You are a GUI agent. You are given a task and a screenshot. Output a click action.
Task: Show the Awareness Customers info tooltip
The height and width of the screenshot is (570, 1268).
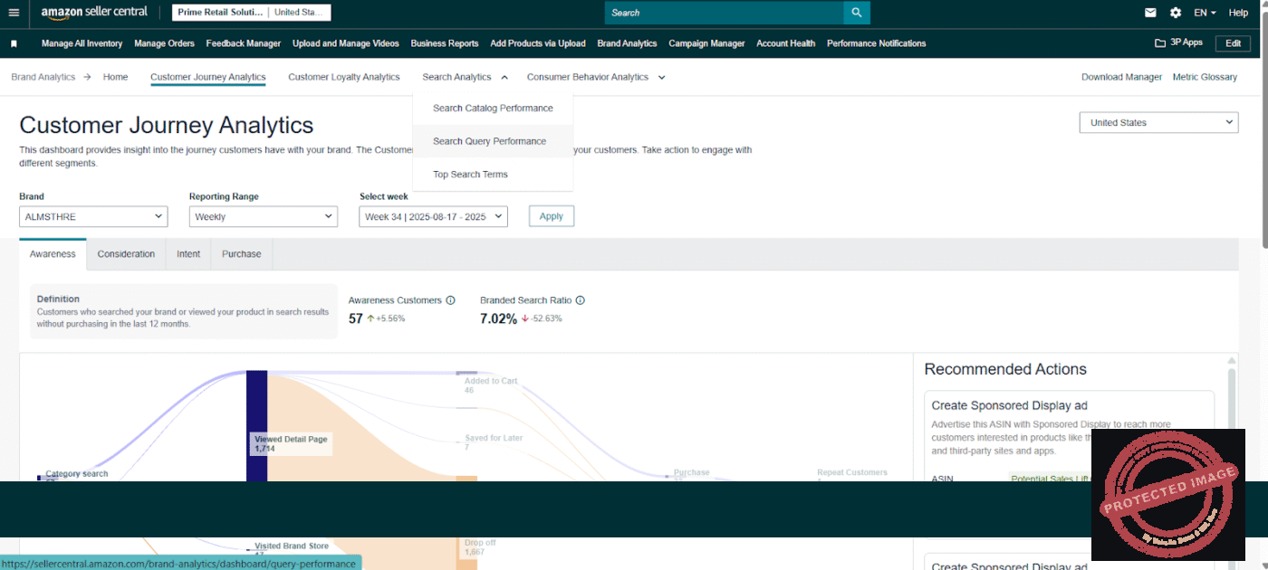pyautogui.click(x=450, y=300)
